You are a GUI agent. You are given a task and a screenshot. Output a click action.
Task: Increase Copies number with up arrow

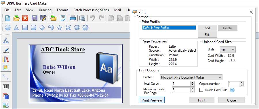click(x=242, y=83)
